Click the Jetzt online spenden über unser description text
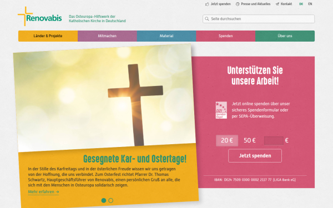This screenshot has height=208, width=333. tap(261, 110)
